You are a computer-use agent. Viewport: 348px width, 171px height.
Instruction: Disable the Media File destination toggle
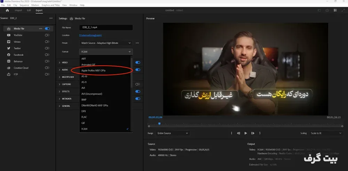[47, 28]
